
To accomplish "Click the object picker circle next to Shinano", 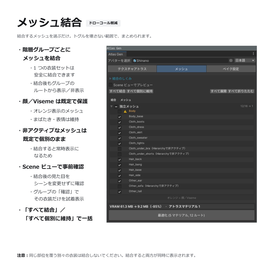I will tap(231, 60).
